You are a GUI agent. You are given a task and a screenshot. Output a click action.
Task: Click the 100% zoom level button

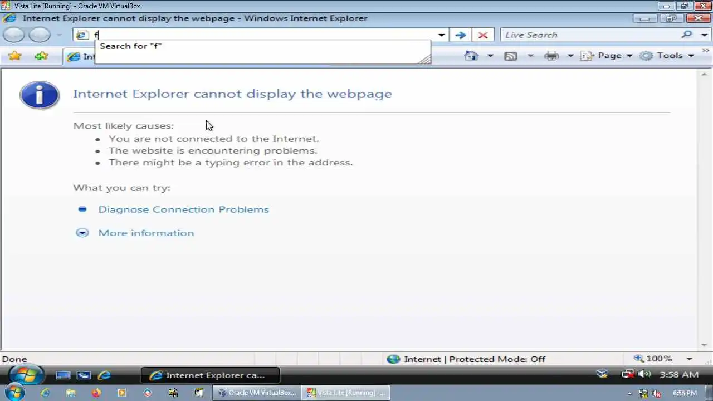653,359
